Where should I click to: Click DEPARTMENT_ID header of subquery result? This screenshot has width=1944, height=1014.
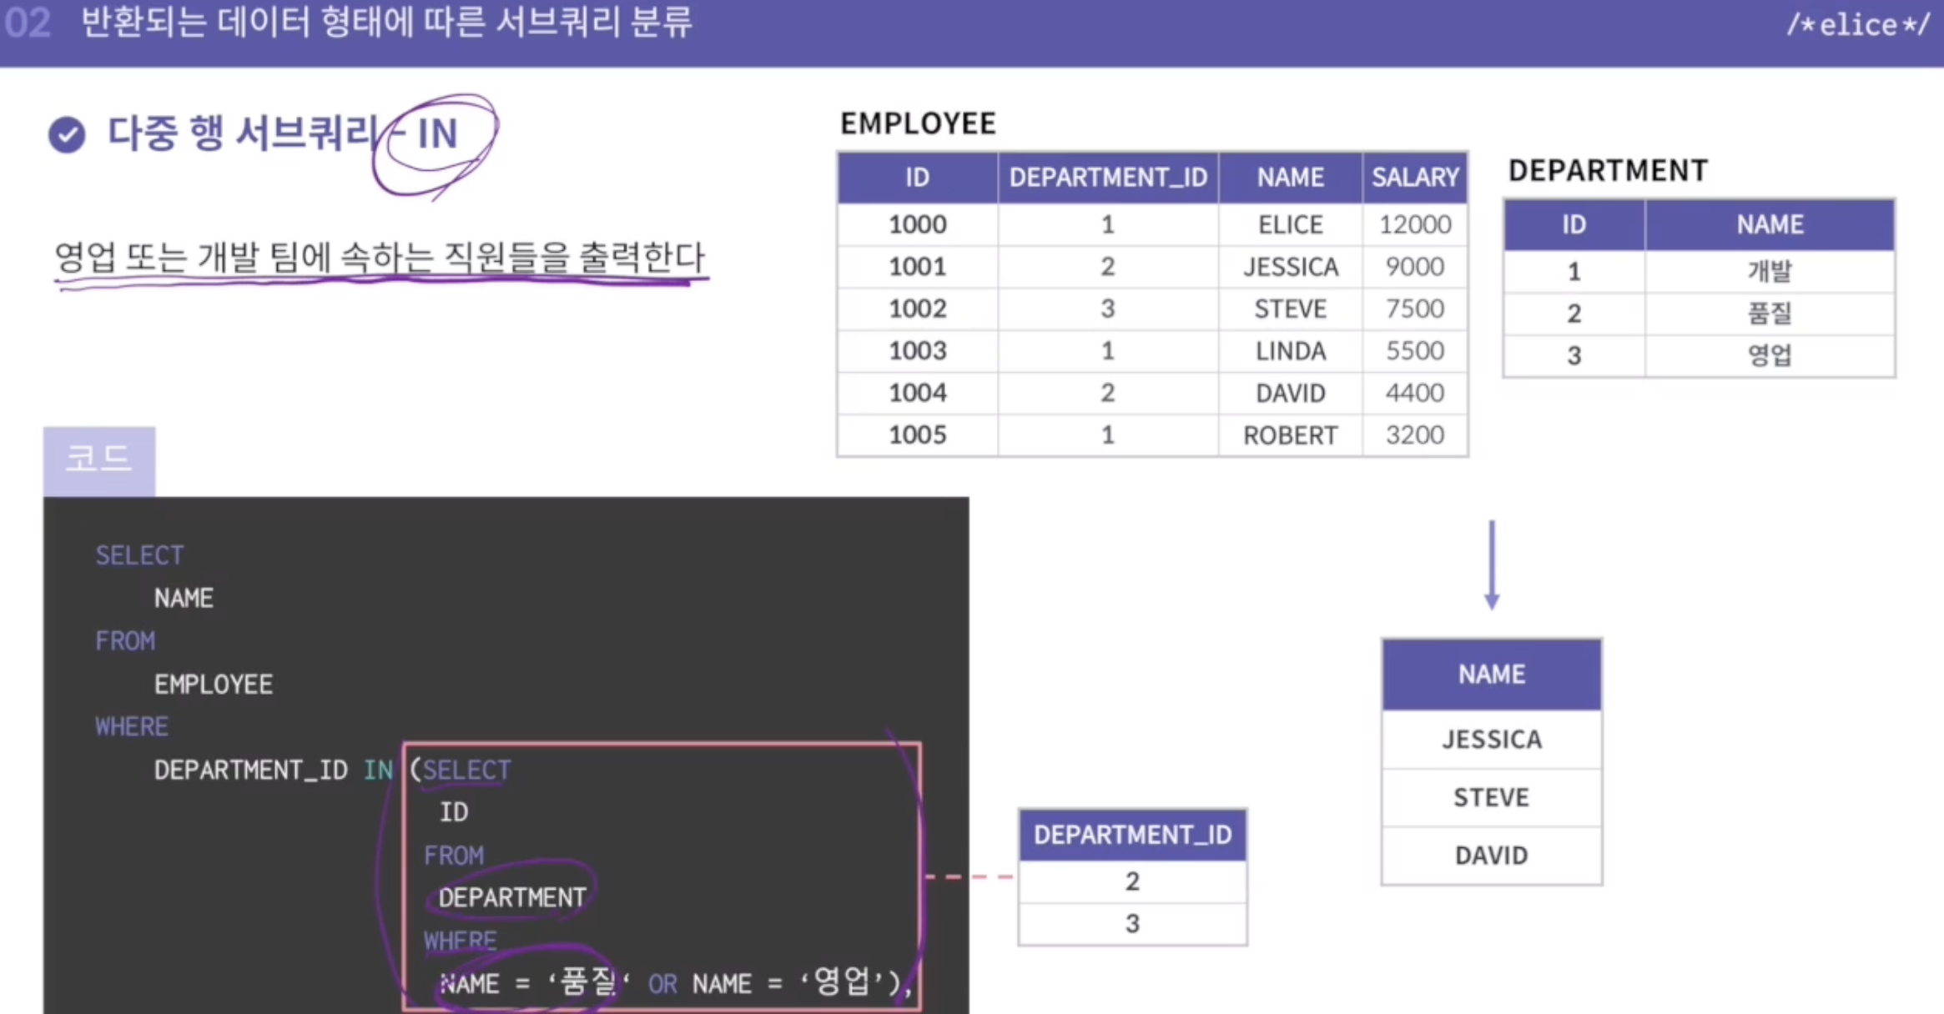pos(1132,835)
